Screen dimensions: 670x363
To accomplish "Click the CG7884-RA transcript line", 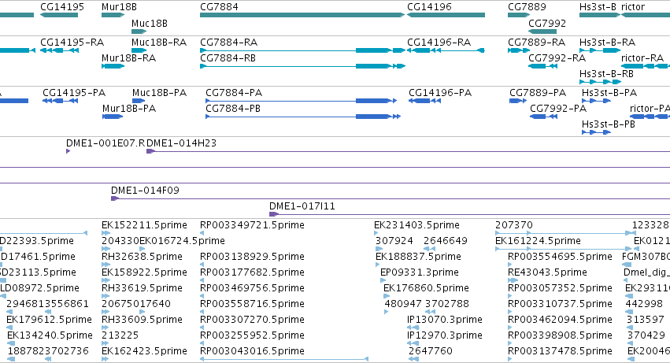I will click(x=302, y=50).
